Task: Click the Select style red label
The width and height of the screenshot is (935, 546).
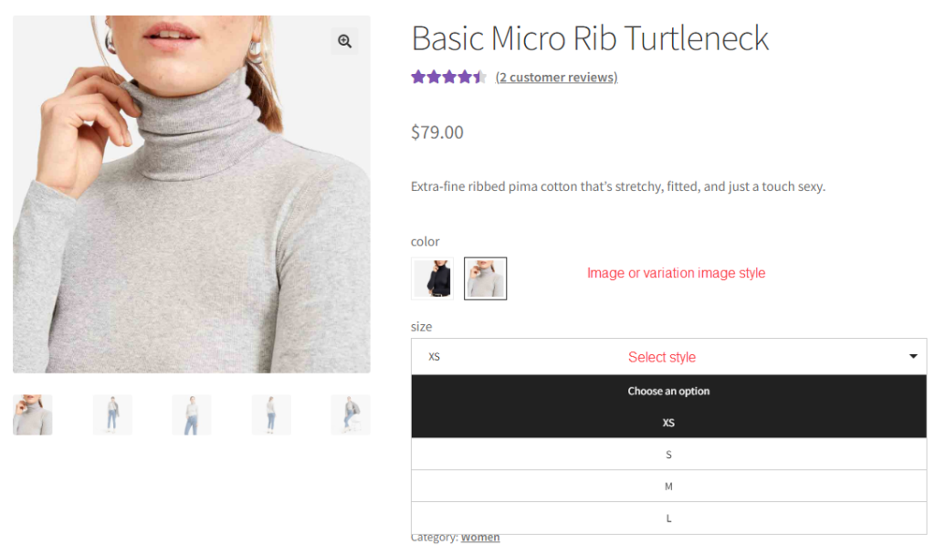Action: coord(662,356)
